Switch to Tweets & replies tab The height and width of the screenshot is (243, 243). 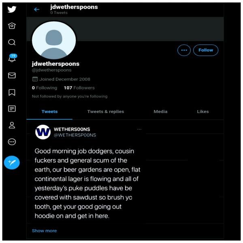click(x=106, y=112)
